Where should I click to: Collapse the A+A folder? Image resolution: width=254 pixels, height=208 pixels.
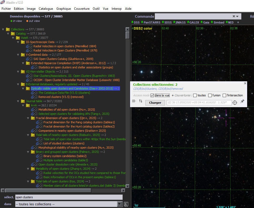[23, 106]
